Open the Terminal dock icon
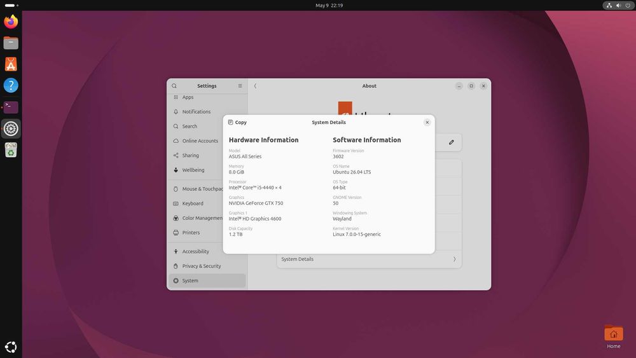 point(11,107)
